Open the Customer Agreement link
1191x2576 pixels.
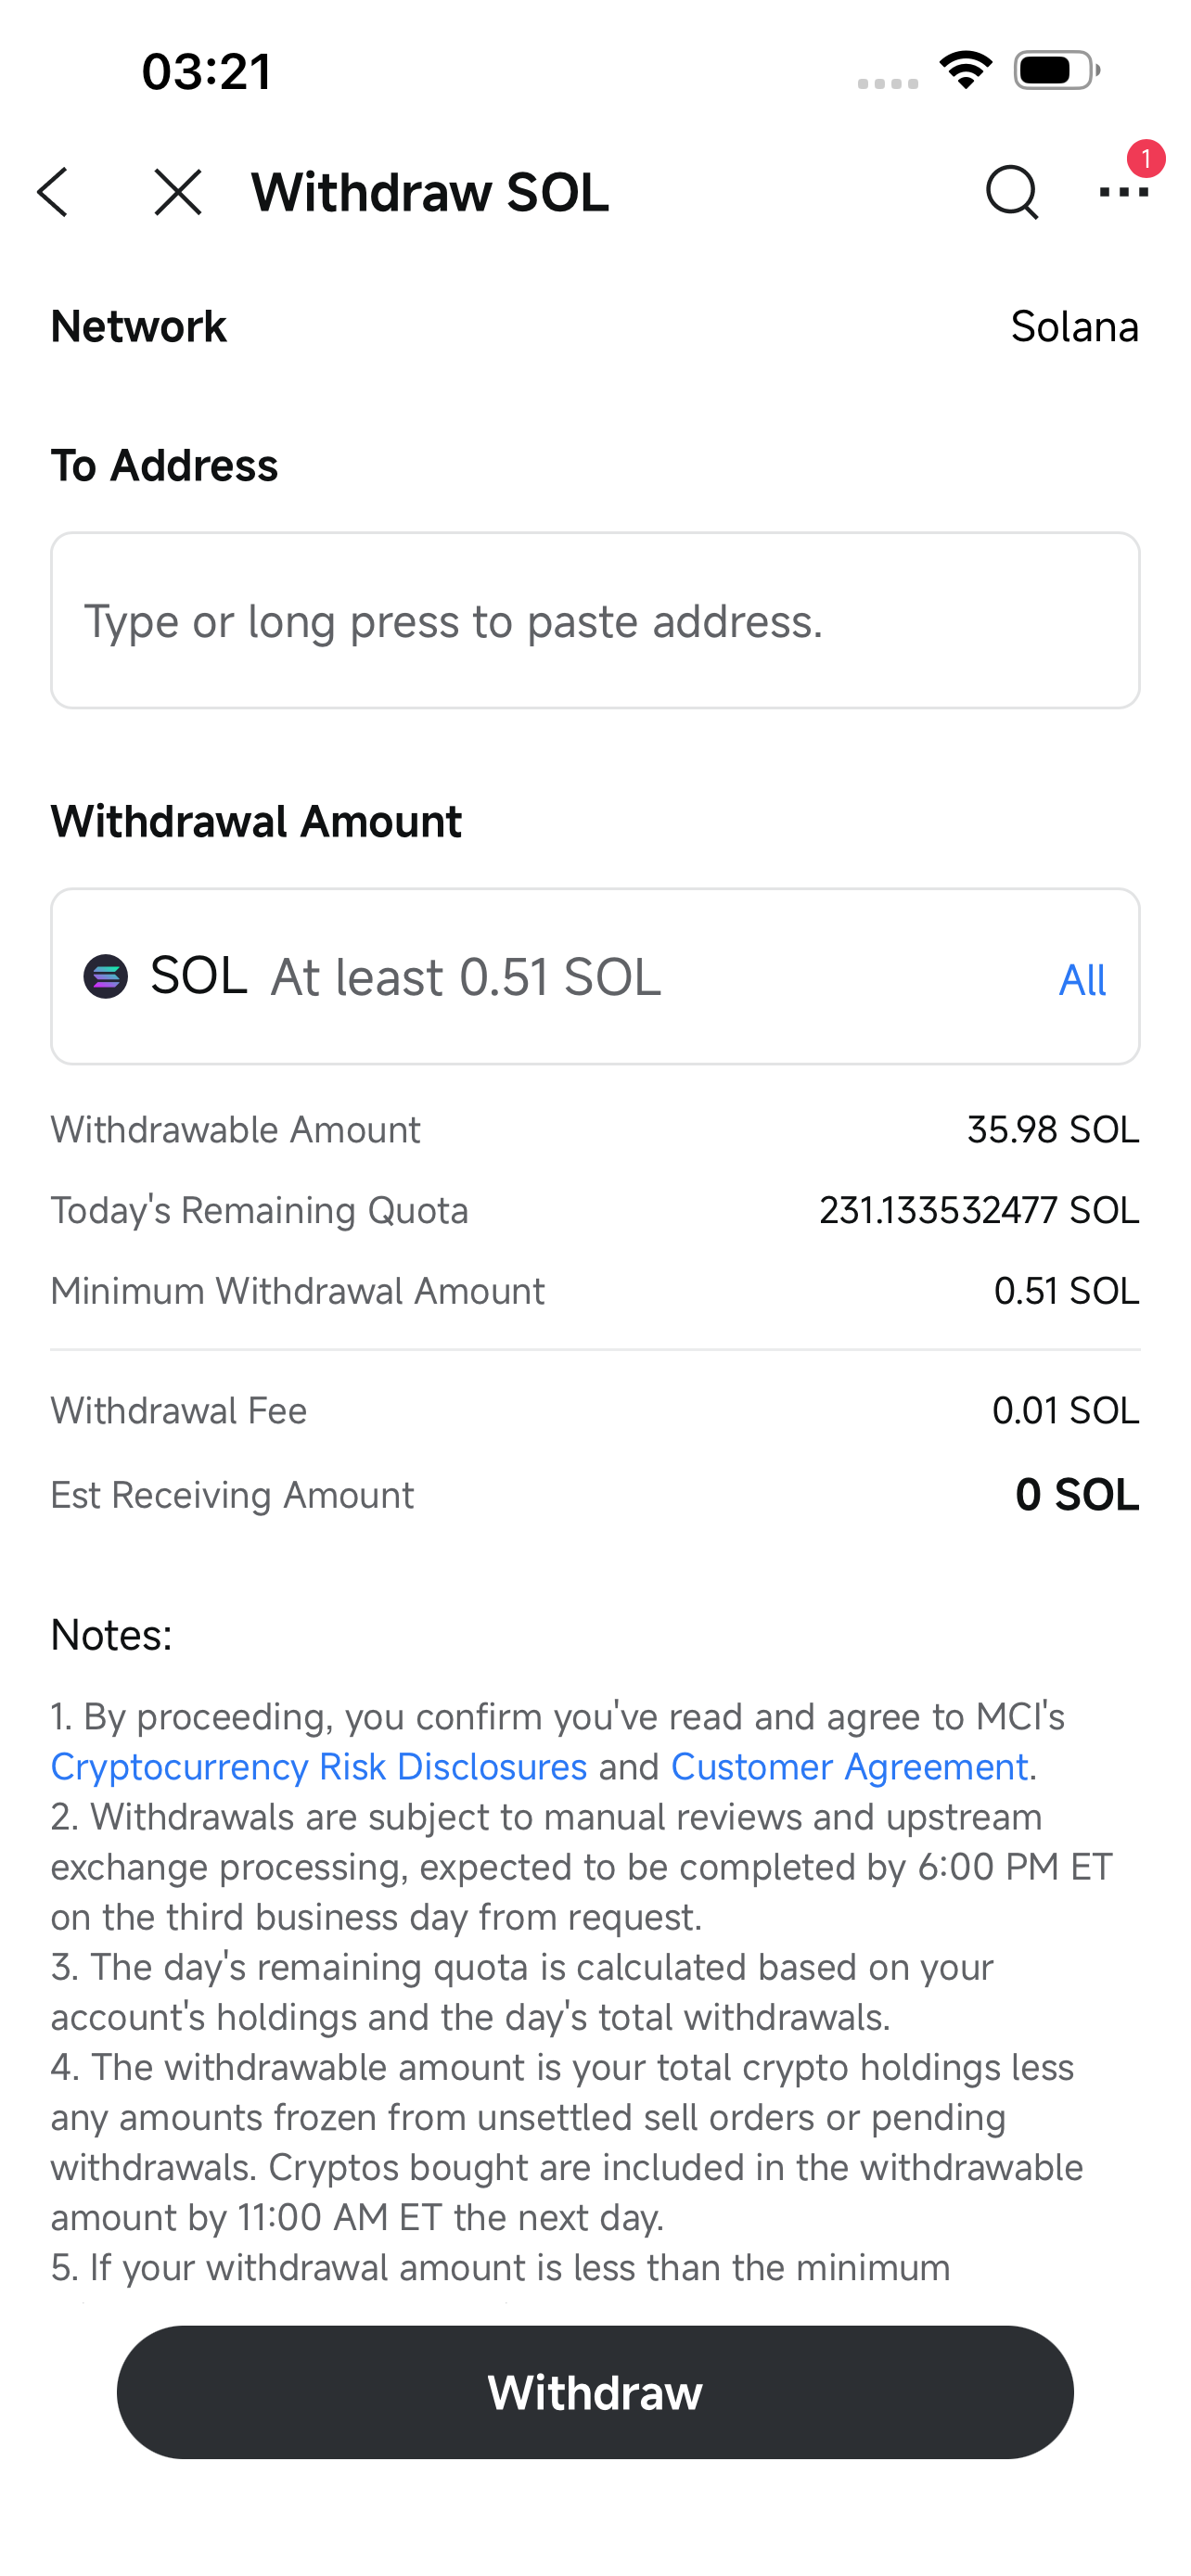pos(849,1767)
